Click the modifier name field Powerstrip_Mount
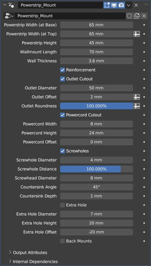Screen dimensions: 151x266 pyautogui.click(x=60, y=5)
